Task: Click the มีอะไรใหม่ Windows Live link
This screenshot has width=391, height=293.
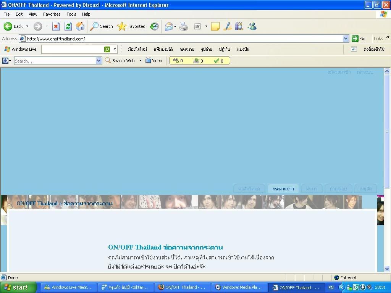Action: (137, 49)
